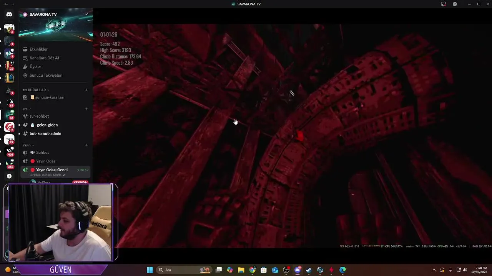Open File Explorer from the taskbar

(x=241, y=270)
